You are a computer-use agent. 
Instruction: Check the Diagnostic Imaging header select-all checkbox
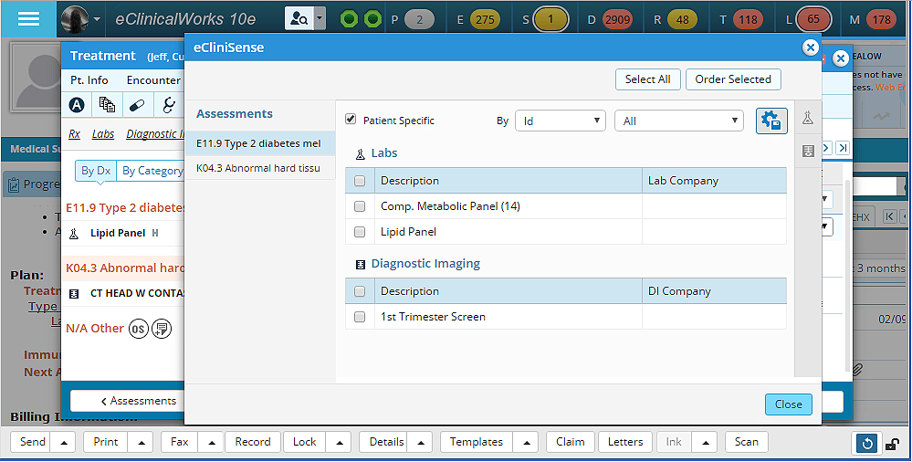(360, 291)
